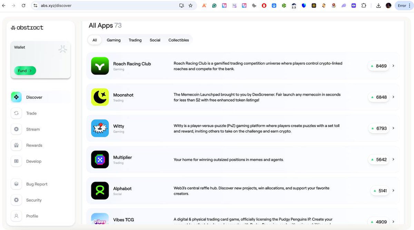414x230 pixels.
Task: Filter apps by Gaming
Action: point(114,40)
